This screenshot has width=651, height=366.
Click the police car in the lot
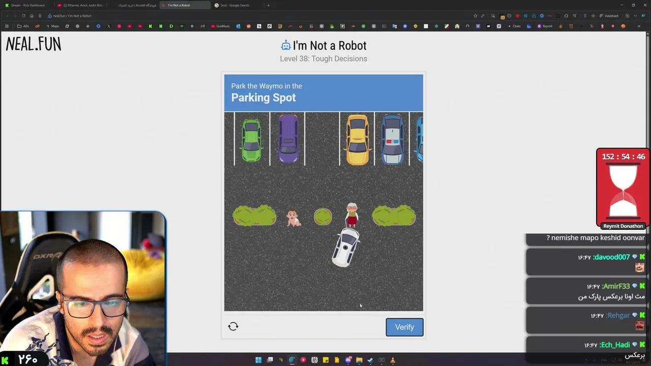click(x=392, y=140)
